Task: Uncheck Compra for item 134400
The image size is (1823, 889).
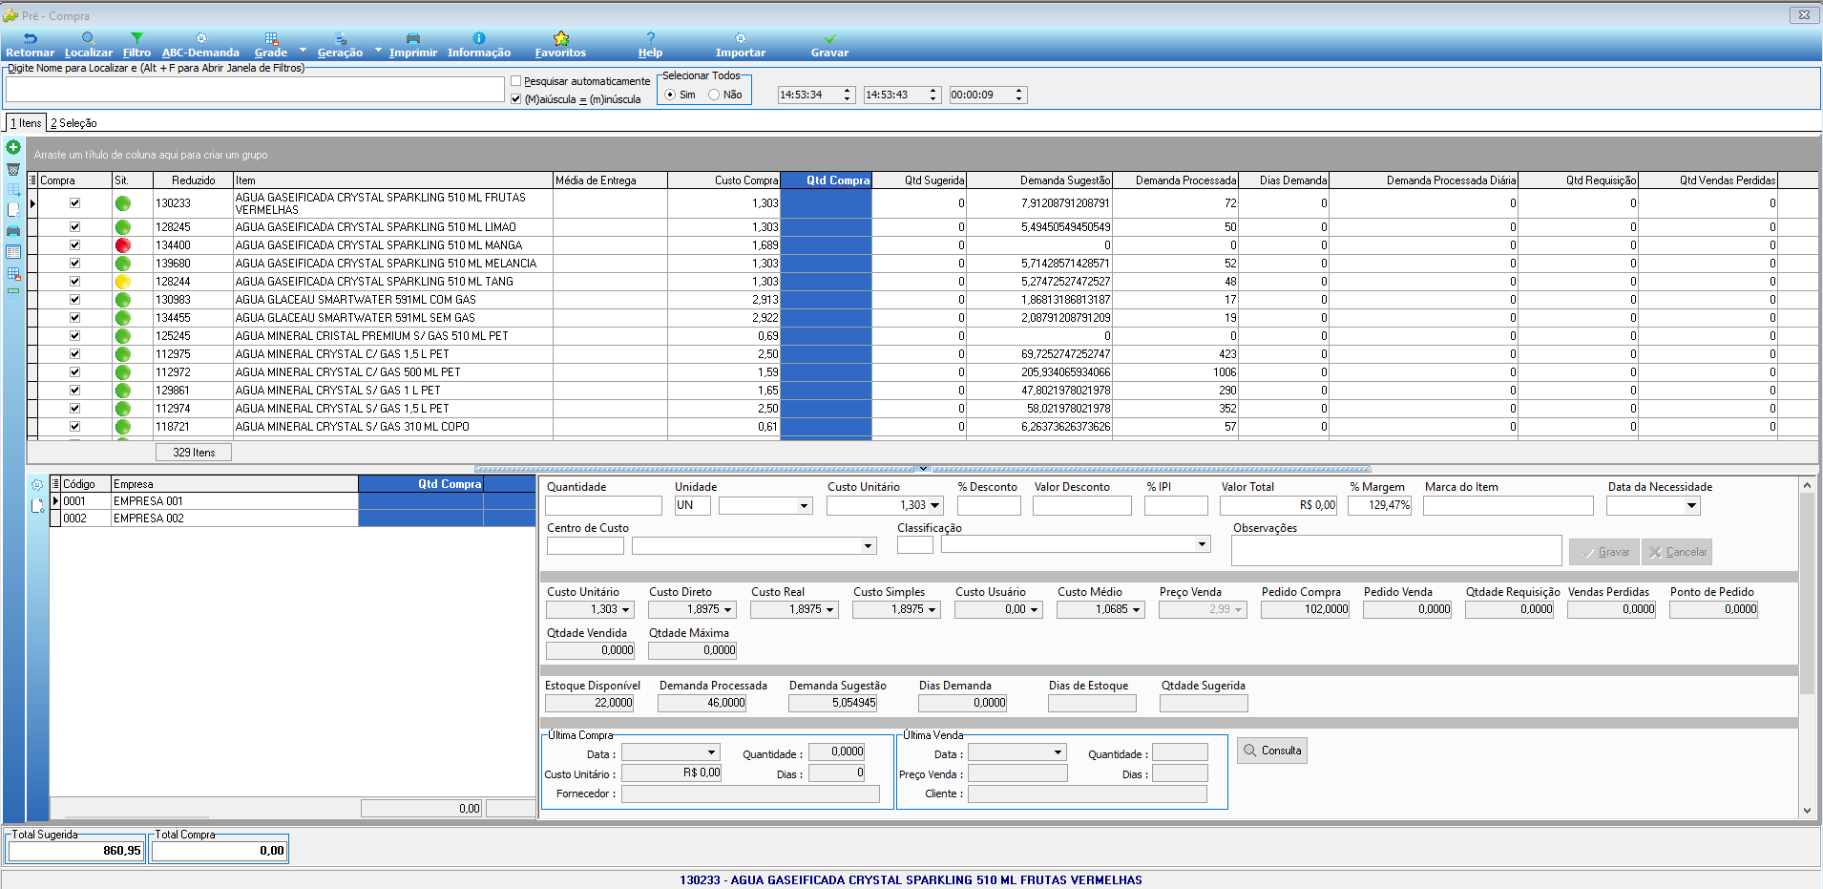Action: tap(74, 245)
